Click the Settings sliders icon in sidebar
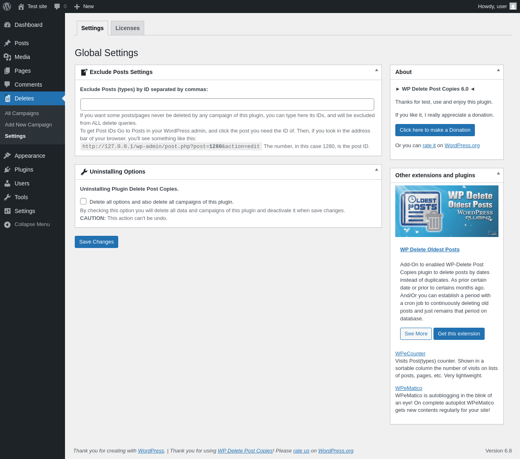The image size is (520, 459). (x=7, y=211)
